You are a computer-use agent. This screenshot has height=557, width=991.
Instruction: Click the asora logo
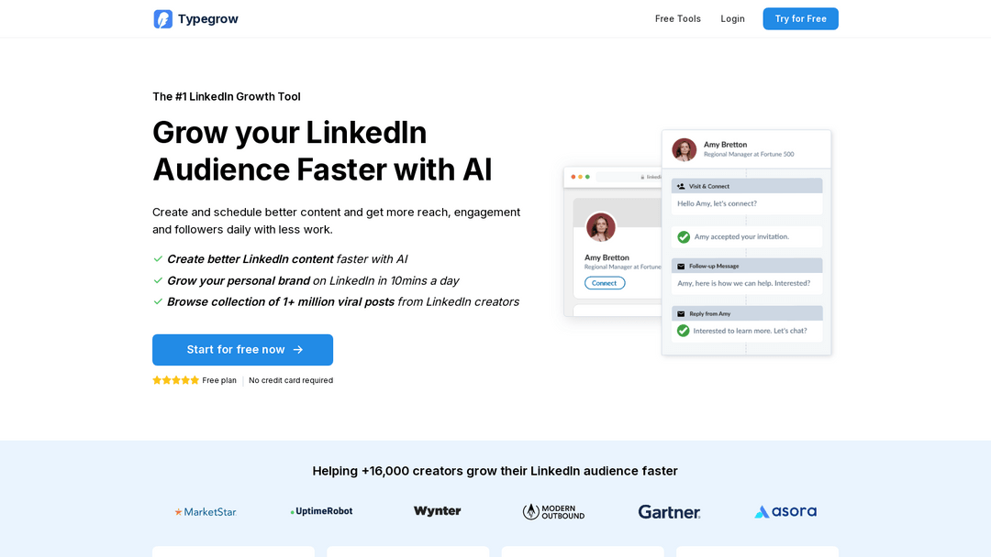(785, 511)
